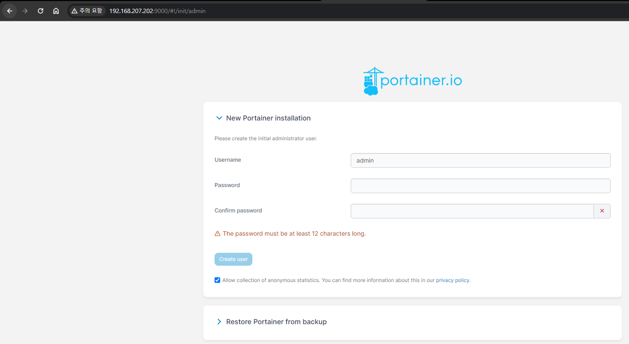Click the address bar URL 192.168.207.202:9000

pos(157,11)
